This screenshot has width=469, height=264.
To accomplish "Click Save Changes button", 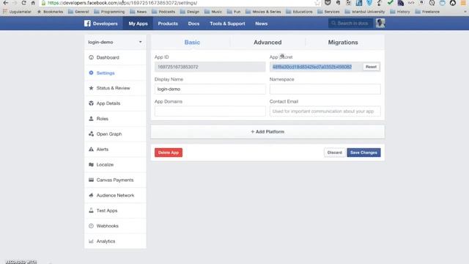I will coord(363,153).
